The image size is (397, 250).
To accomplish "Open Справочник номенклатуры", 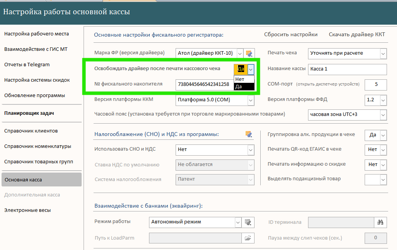I will pyautogui.click(x=38, y=146).
